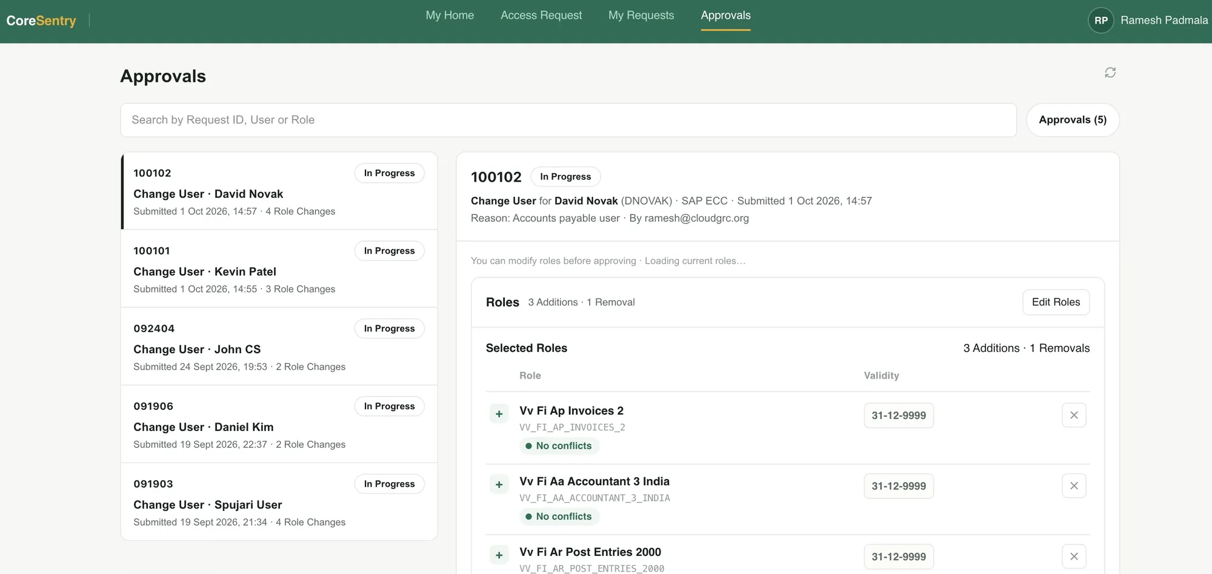Open the Access Request tab
1212x574 pixels.
(x=541, y=15)
